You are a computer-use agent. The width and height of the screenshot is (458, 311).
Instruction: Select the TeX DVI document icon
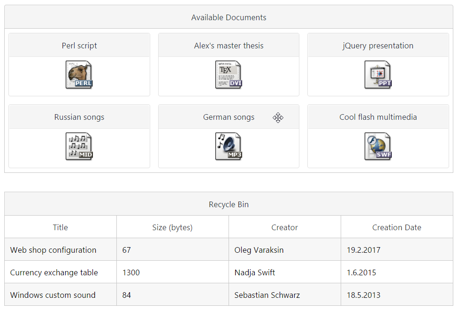coord(229,75)
